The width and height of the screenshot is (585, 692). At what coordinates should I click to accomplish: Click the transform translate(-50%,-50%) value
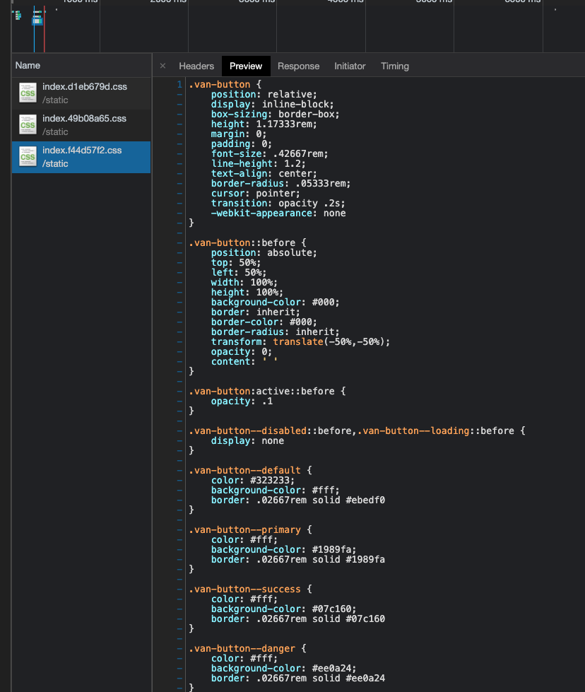tap(331, 341)
